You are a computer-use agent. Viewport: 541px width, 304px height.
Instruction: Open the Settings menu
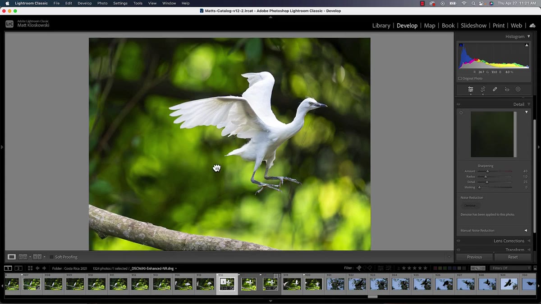coord(120,3)
